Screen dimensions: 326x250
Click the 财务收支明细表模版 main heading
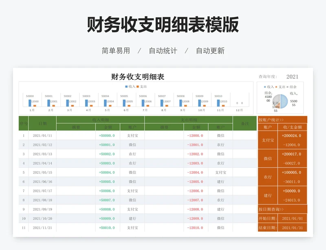pos(163,24)
